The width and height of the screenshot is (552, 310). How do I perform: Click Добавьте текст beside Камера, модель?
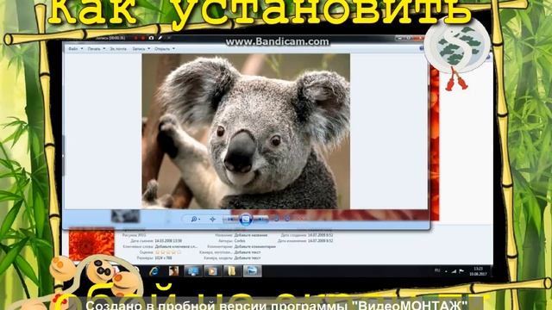pyautogui.click(x=248, y=258)
